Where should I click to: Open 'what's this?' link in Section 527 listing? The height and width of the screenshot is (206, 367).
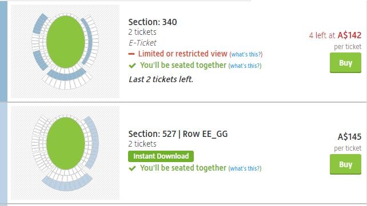(x=245, y=168)
